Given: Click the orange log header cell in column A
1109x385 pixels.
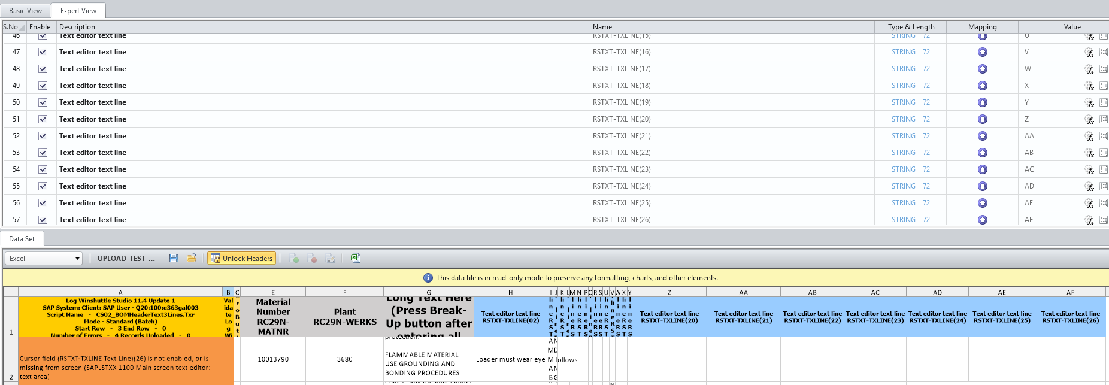Looking at the screenshot, I should 120,317.
